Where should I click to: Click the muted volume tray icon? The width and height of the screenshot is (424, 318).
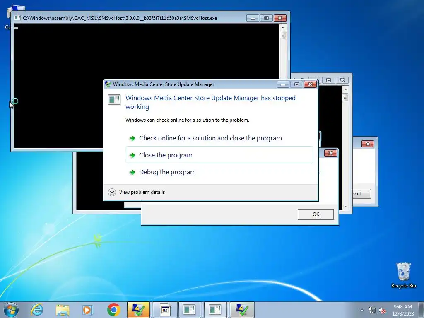382,310
